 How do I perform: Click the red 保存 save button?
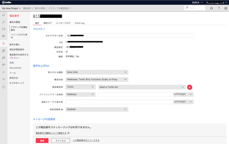point(42,141)
